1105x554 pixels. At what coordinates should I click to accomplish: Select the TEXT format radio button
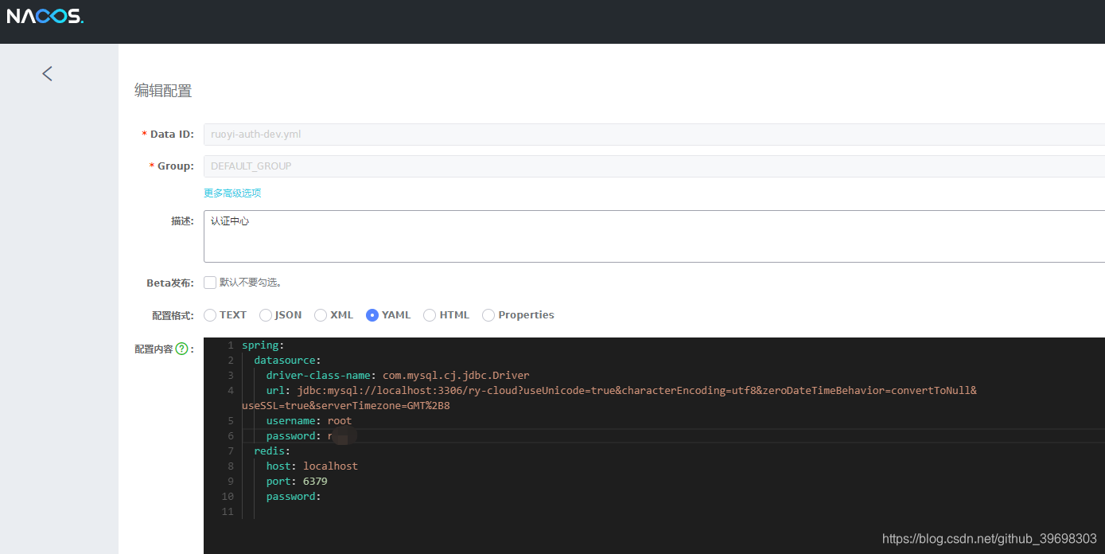(210, 315)
